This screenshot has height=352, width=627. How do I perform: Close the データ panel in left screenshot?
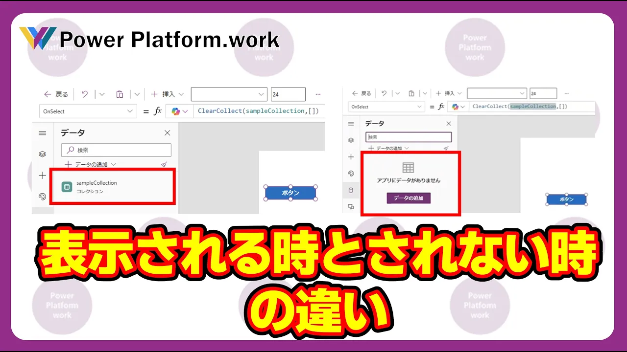[x=168, y=133]
